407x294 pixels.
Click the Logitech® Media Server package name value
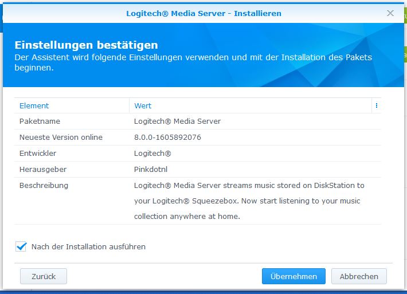pyautogui.click(x=177, y=121)
